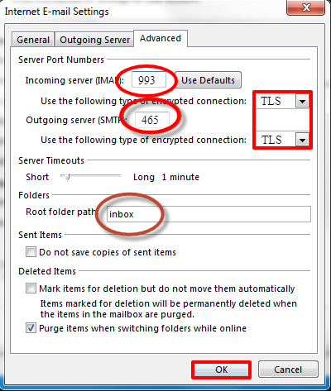Image resolution: width=331 pixels, height=391 pixels.
Task: Confirm settings with the OK button
Action: [221, 370]
